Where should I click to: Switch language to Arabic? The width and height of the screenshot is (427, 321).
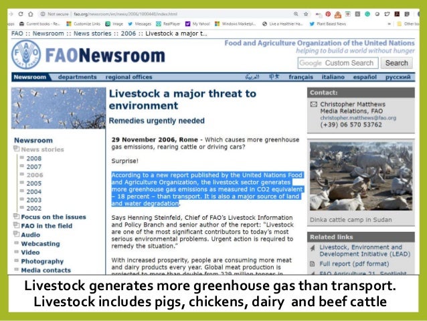(252, 77)
